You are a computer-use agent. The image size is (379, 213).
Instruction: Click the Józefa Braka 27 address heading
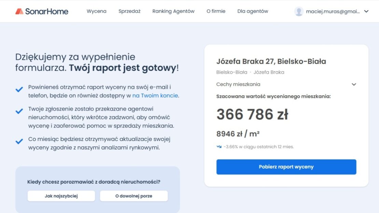(271, 62)
